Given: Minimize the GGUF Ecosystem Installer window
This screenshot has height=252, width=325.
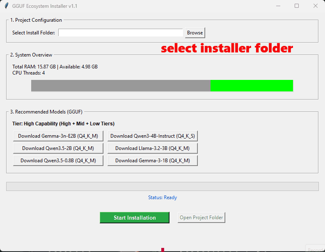Looking at the screenshot, I should [x=278, y=6].
